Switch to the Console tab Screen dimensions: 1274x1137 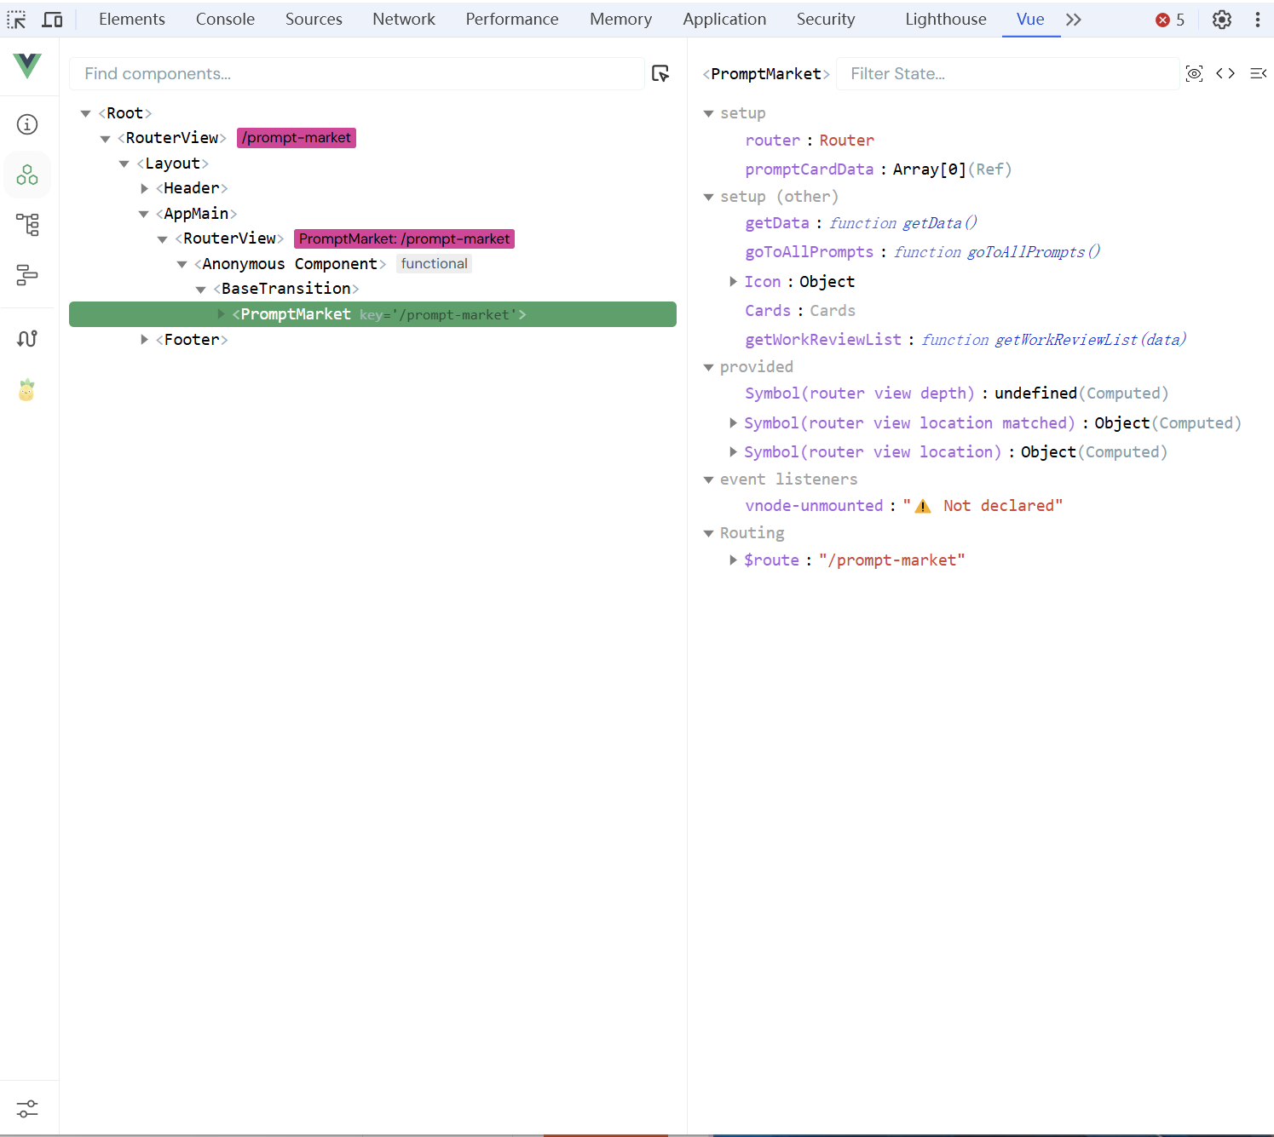(225, 19)
